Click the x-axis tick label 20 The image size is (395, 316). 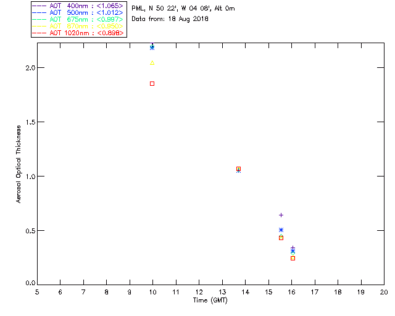pos(384,292)
